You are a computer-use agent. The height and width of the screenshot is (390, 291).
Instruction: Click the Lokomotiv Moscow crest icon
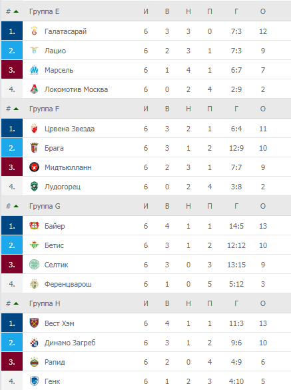(x=34, y=89)
